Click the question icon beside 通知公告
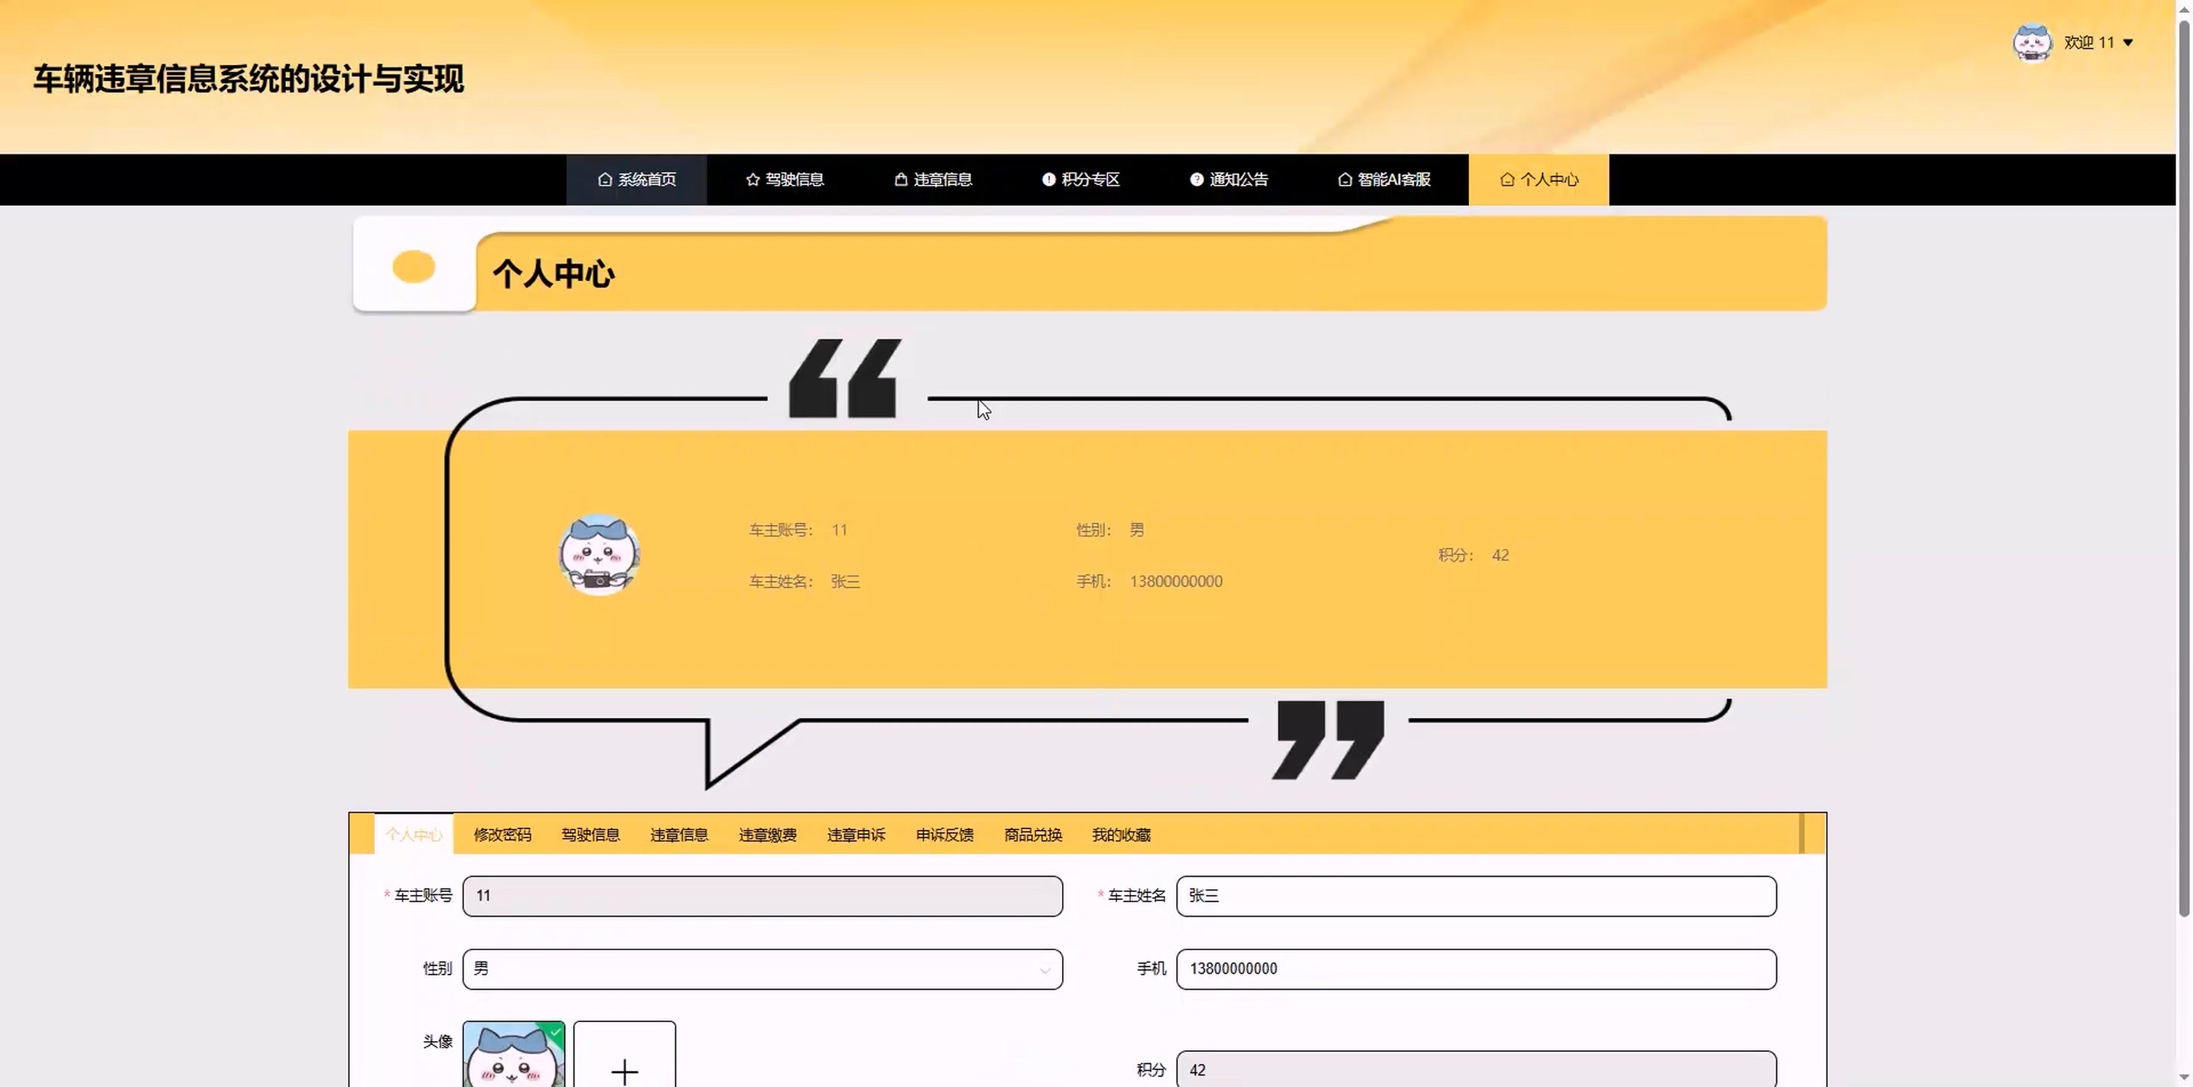Viewport: 2193px width, 1087px height. click(x=1197, y=180)
